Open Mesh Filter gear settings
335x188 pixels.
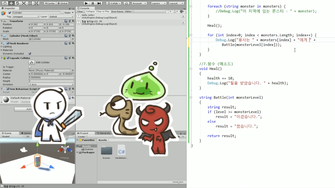coord(73,36)
